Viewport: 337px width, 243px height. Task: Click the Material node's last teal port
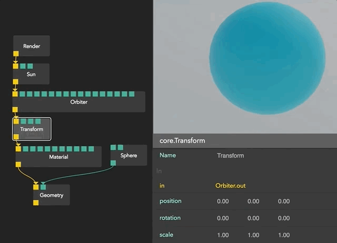(x=91, y=149)
